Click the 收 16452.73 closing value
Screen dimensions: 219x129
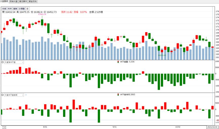click(x=50, y=12)
